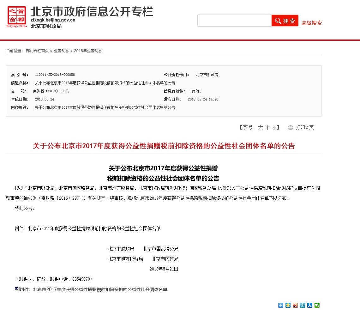The image size is (360, 310).
Task: Click the blue plus more-share icon
Action: click(x=280, y=305)
